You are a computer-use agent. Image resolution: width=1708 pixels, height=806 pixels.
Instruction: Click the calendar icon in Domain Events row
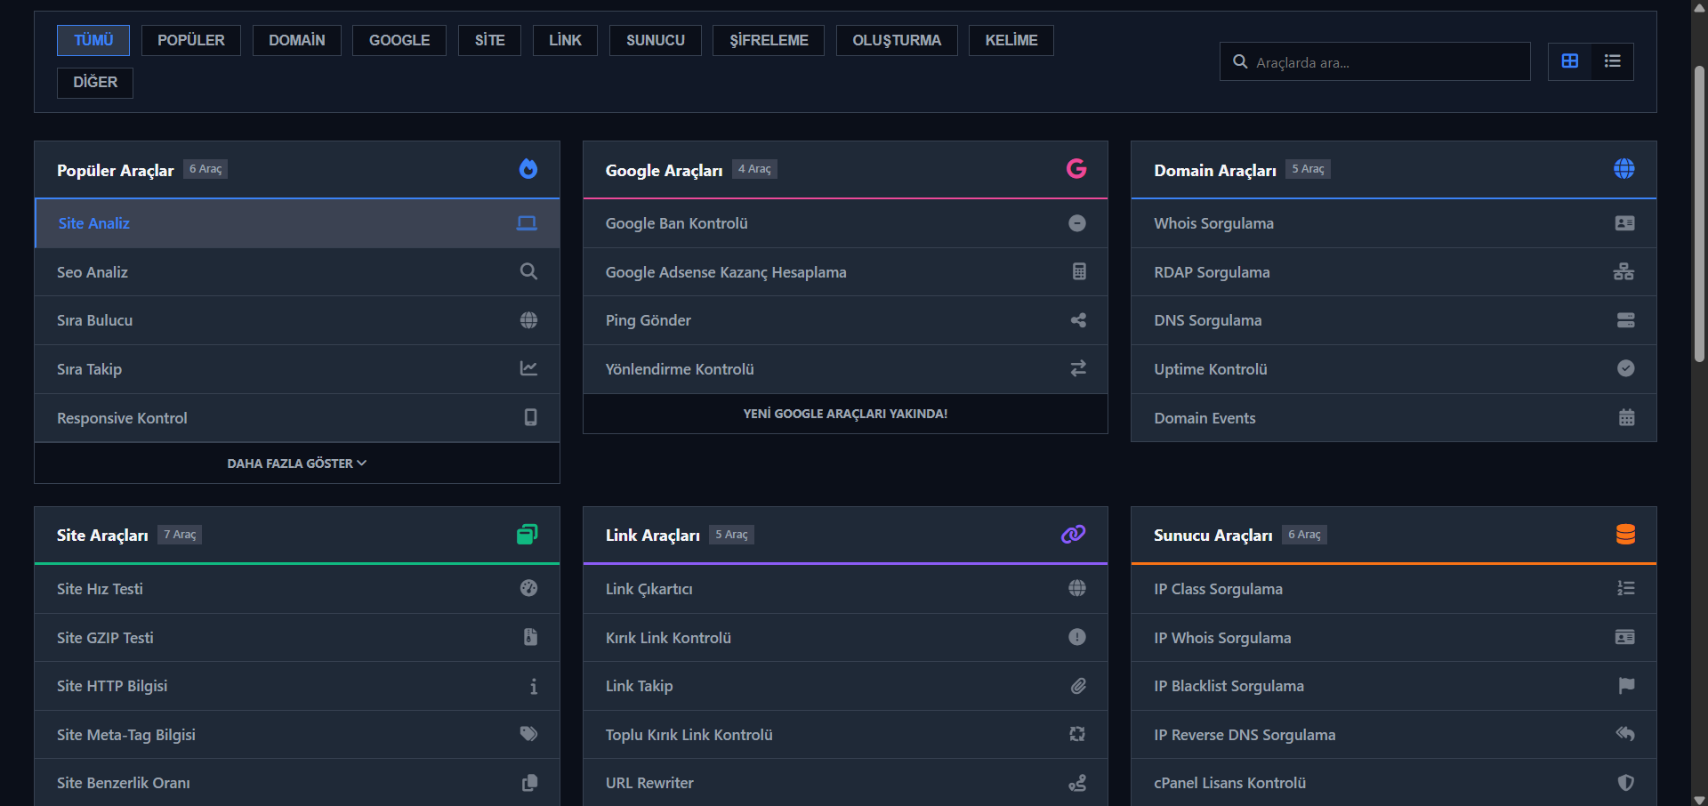[x=1626, y=417]
